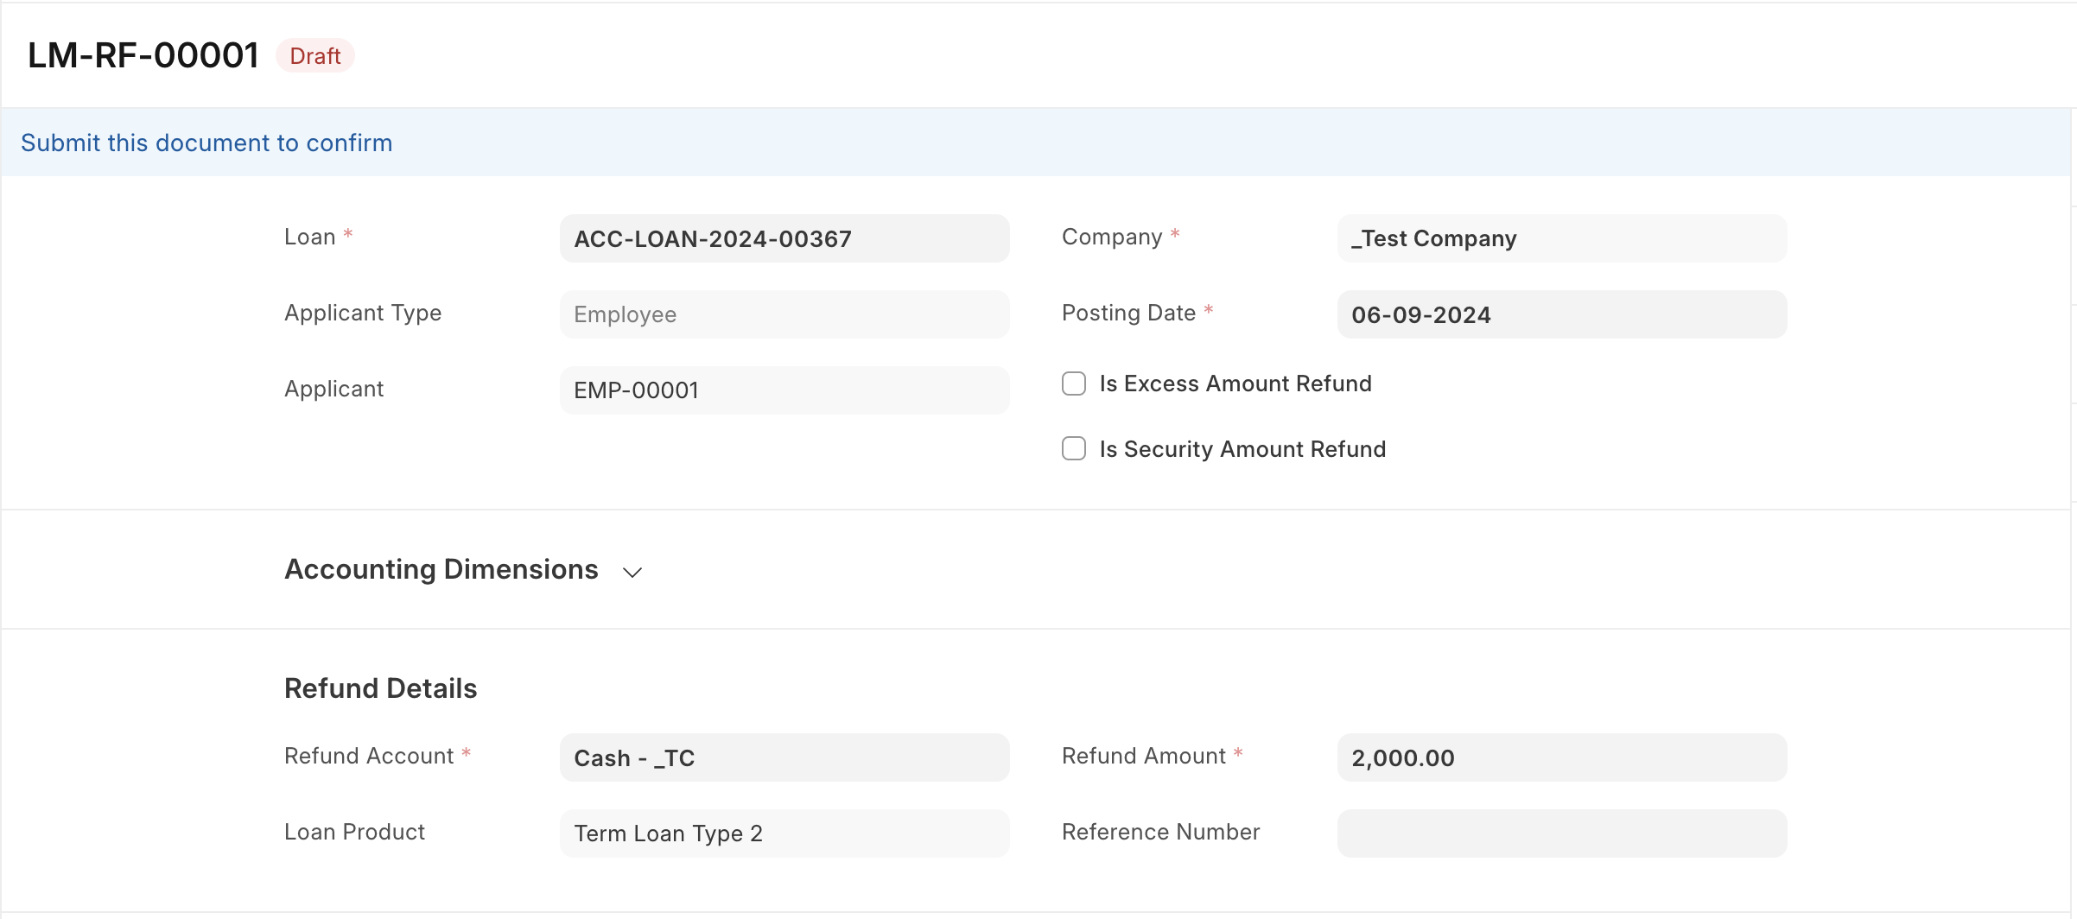Edit the Refund Amount field

[x=1562, y=757]
